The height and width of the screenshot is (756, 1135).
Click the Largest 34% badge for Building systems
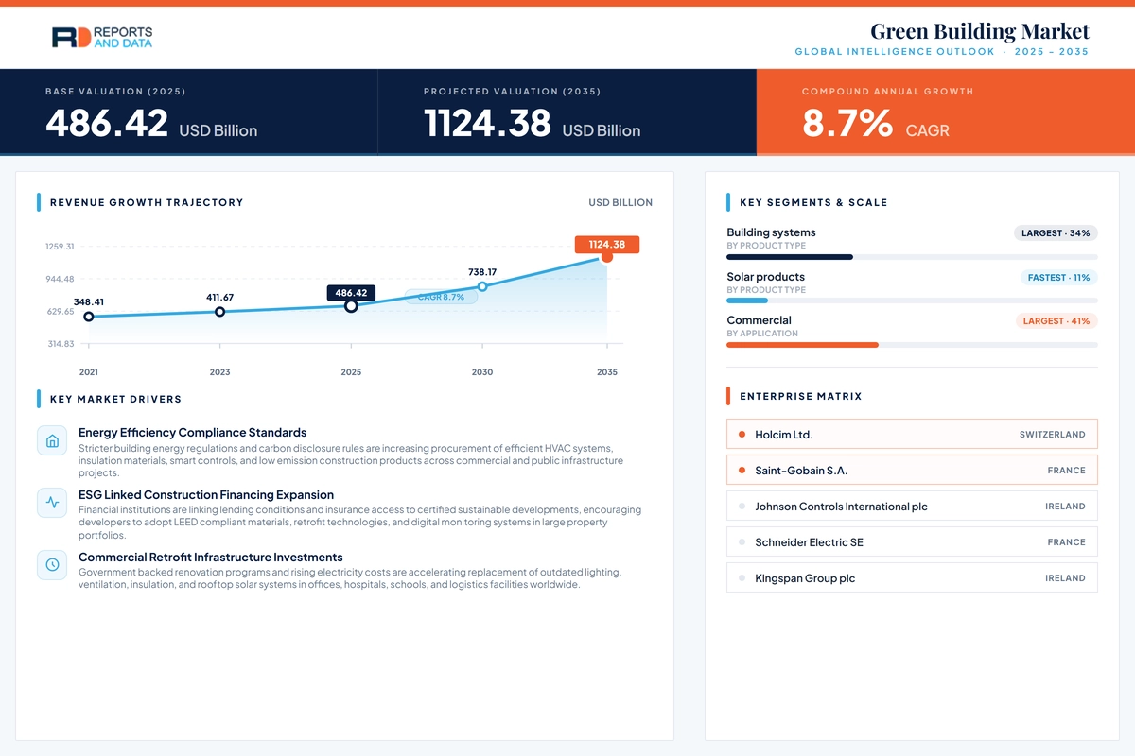[x=1056, y=232]
